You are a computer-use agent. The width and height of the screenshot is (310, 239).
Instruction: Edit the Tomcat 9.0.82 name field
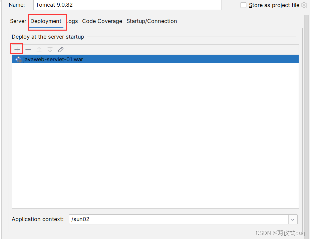point(127,5)
